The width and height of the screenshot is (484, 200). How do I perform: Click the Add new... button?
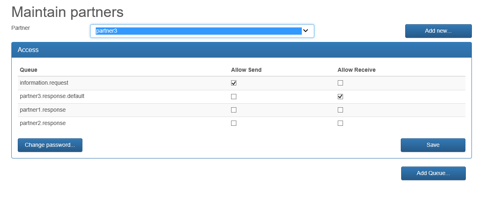click(x=438, y=31)
